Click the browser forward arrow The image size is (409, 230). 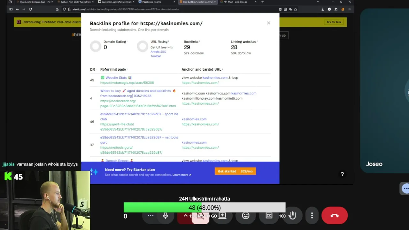click(24, 9)
